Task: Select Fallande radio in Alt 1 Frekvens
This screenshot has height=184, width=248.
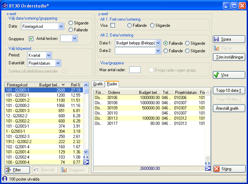Action: 129,25
